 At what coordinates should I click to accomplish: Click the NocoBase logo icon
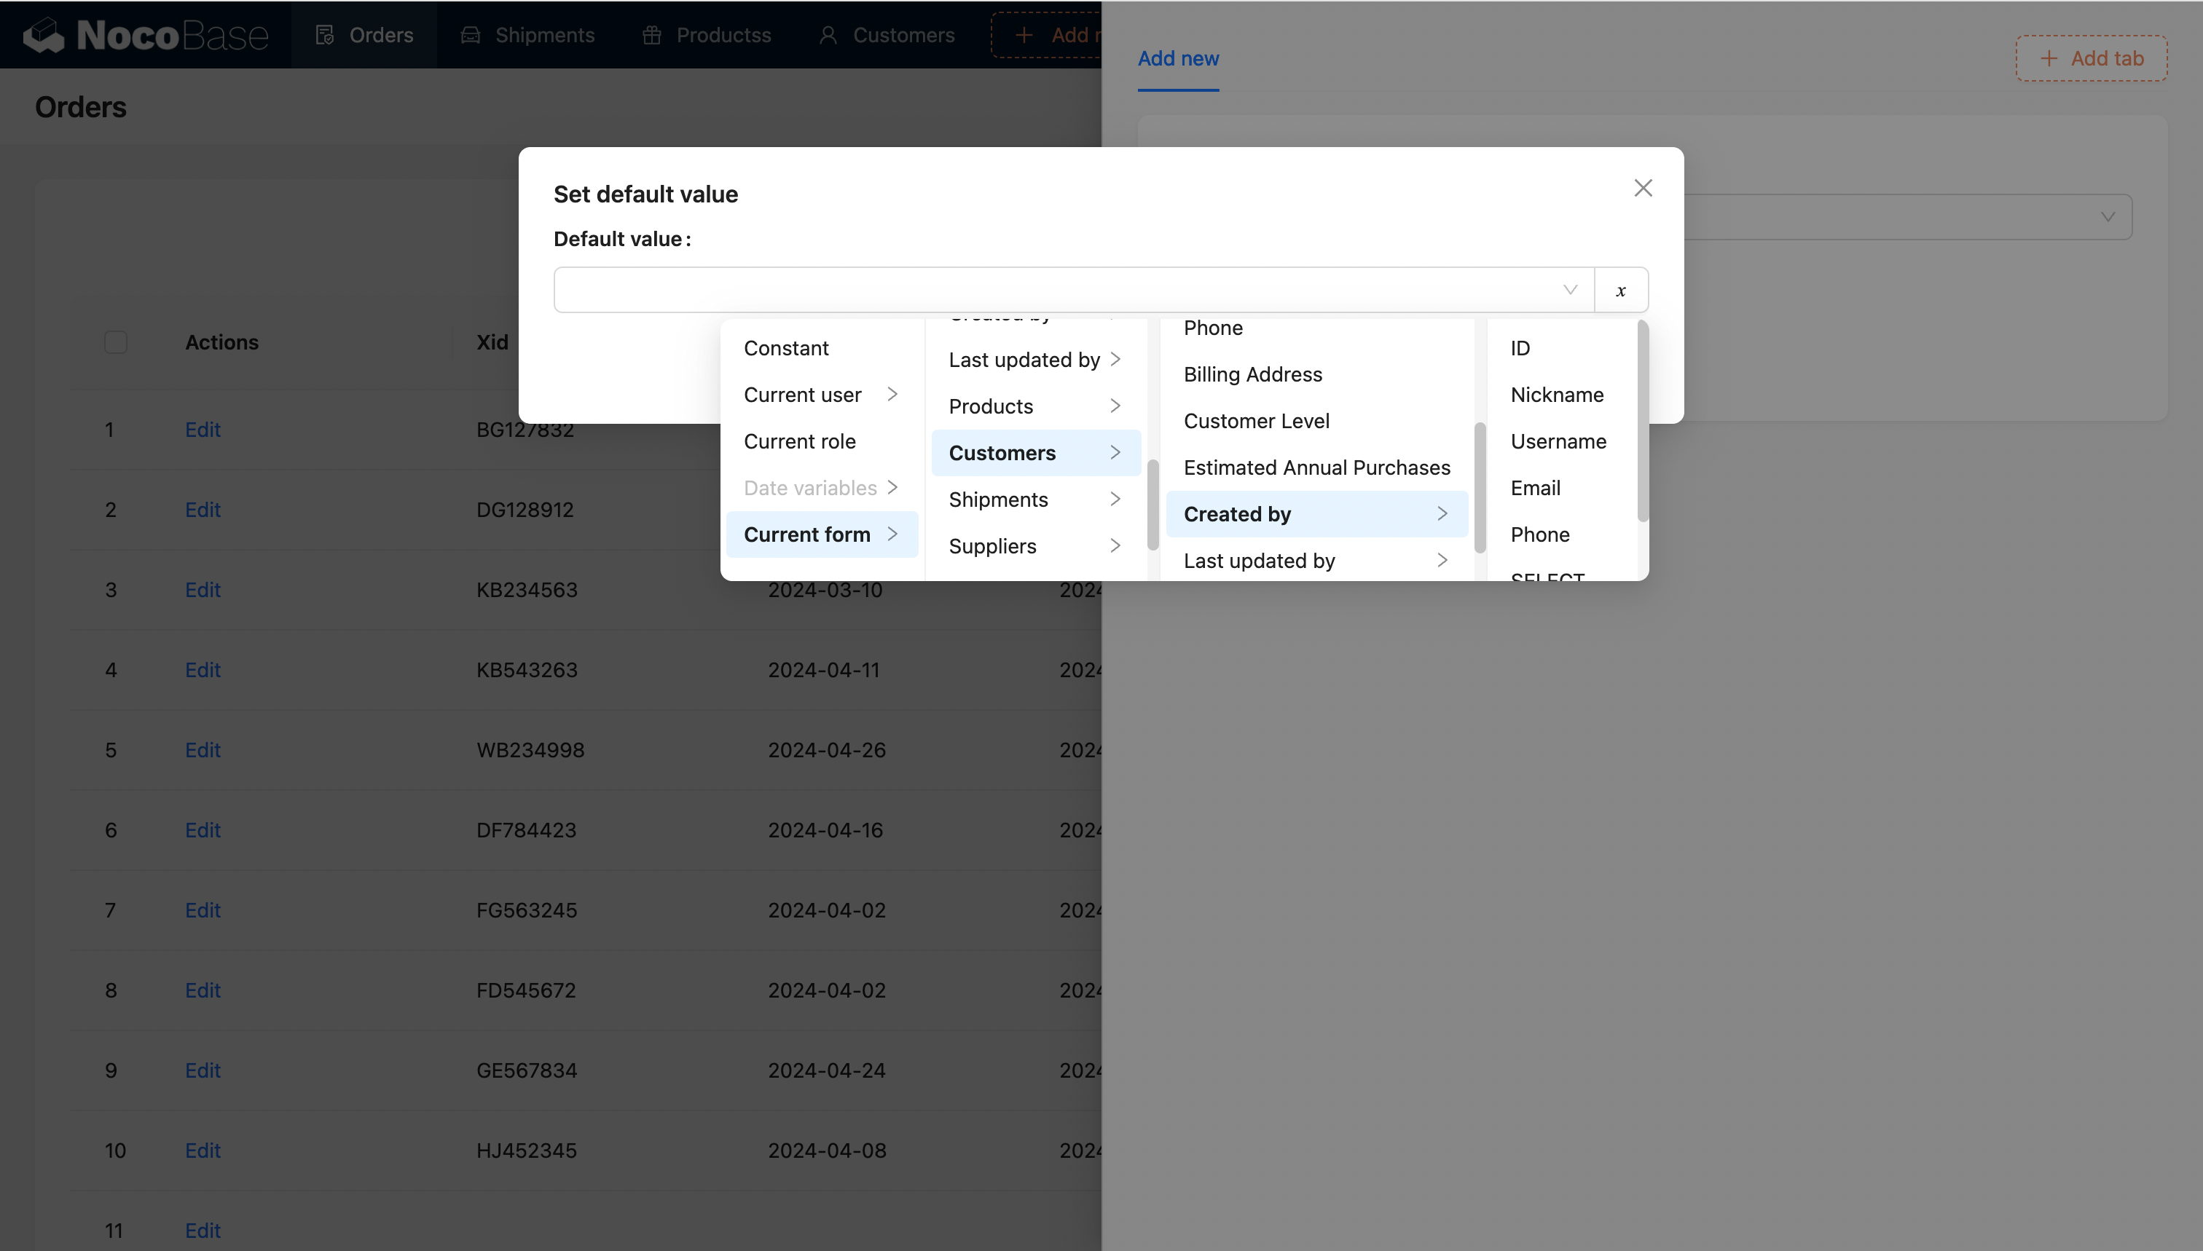pos(43,35)
